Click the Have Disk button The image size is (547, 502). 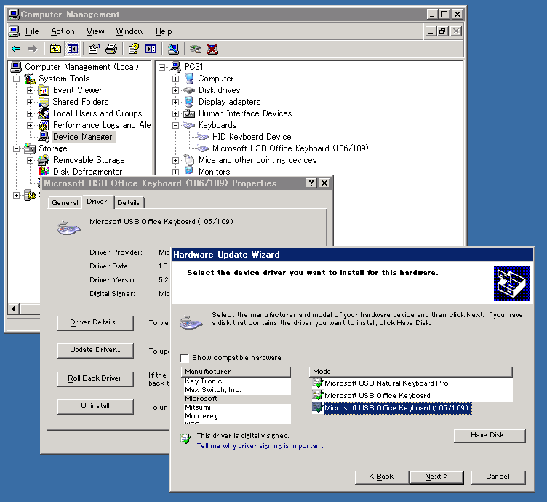(489, 435)
